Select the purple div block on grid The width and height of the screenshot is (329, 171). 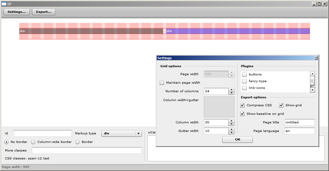pyautogui.click(x=238, y=31)
